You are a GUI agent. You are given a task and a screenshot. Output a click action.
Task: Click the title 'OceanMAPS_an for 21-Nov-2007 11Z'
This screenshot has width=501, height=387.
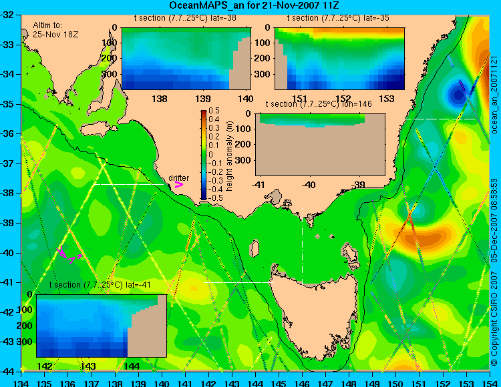pos(254,5)
